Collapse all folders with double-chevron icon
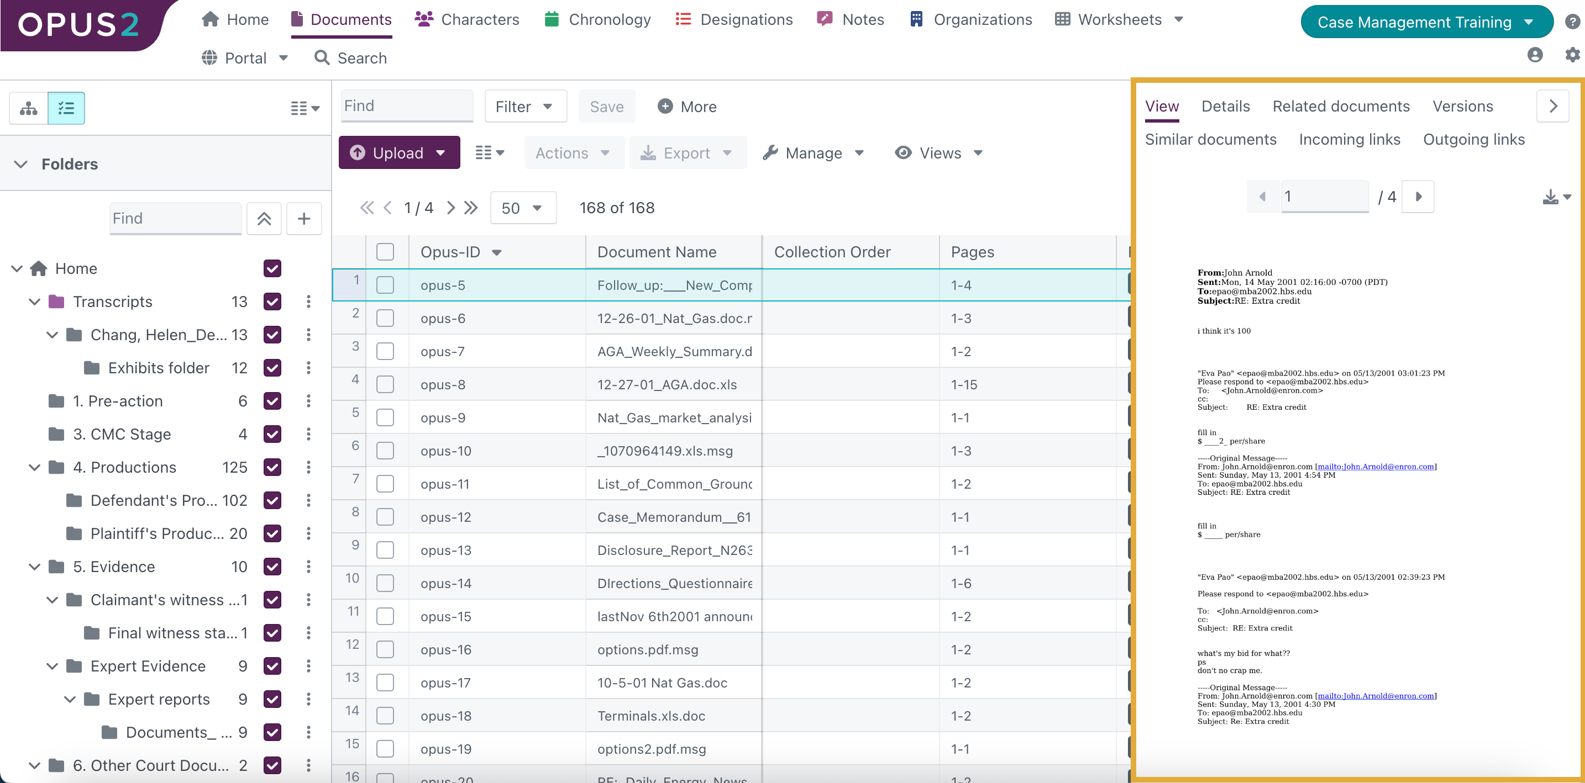The width and height of the screenshot is (1585, 783). pyautogui.click(x=264, y=218)
